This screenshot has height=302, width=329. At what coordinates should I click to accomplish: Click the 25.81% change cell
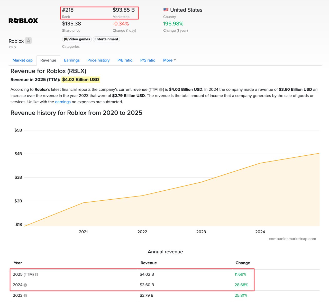click(x=241, y=296)
